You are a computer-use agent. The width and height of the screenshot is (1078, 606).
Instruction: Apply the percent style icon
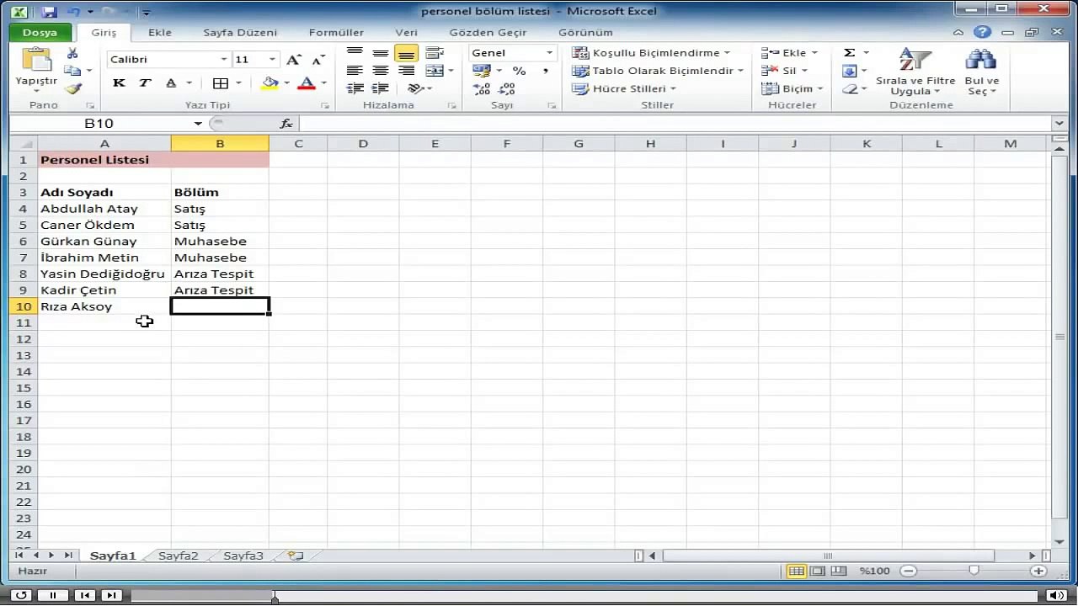click(x=520, y=71)
